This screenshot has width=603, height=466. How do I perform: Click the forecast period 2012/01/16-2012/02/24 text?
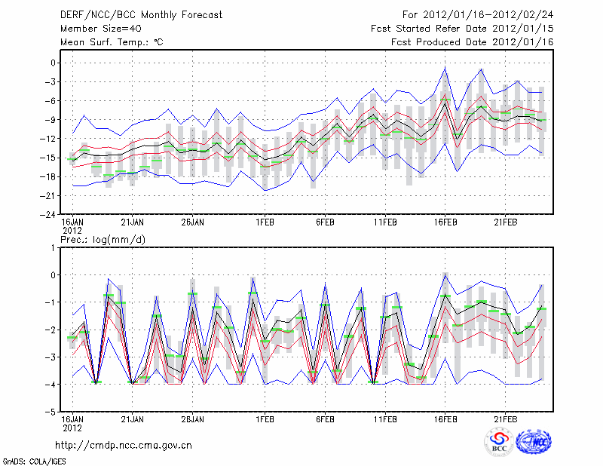pos(478,15)
